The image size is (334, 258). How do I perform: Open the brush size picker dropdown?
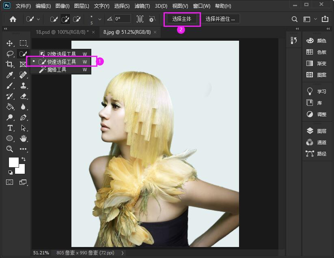100,19
